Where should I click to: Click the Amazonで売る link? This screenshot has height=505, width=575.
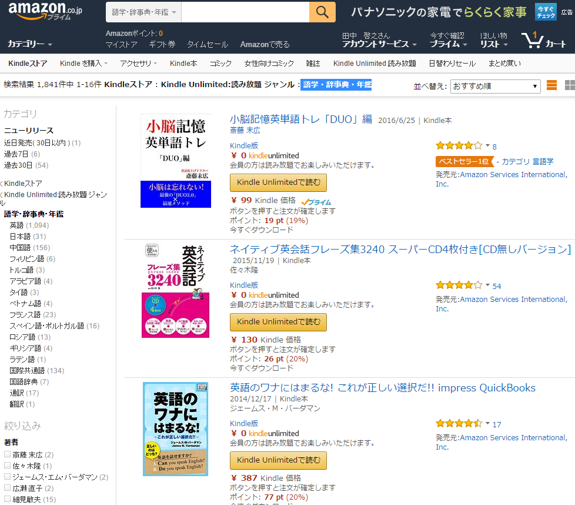(x=265, y=44)
